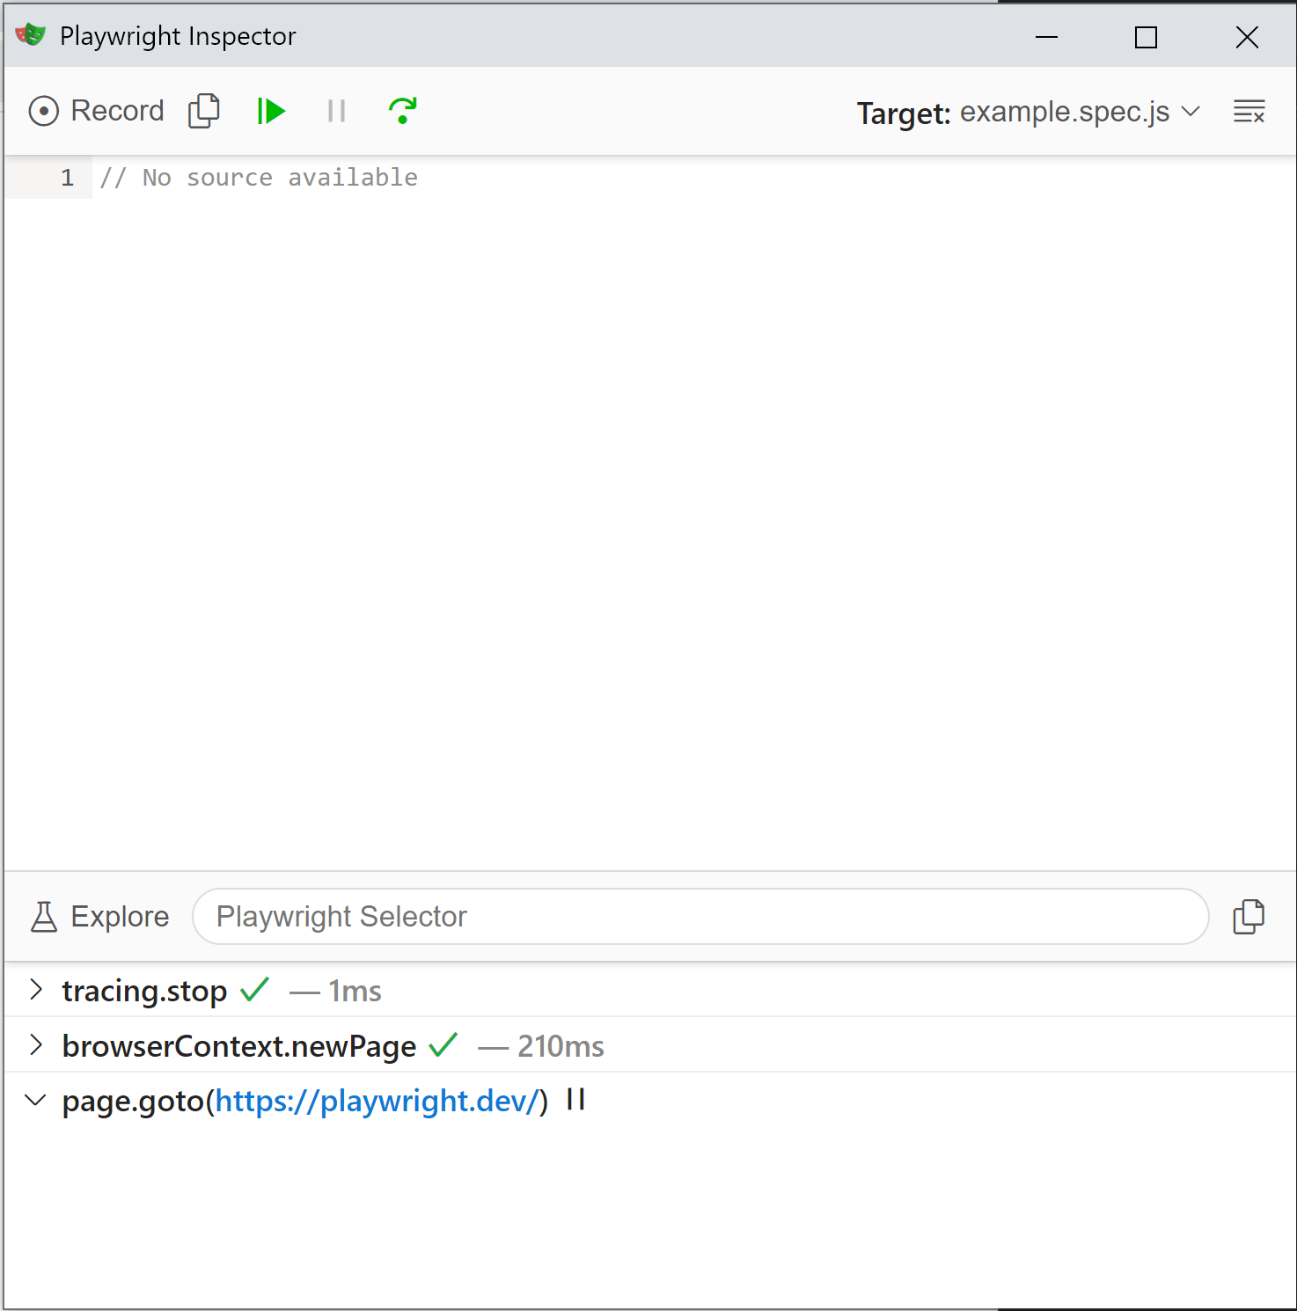
Task: Click the '1ms' duration text
Action: [x=355, y=992]
